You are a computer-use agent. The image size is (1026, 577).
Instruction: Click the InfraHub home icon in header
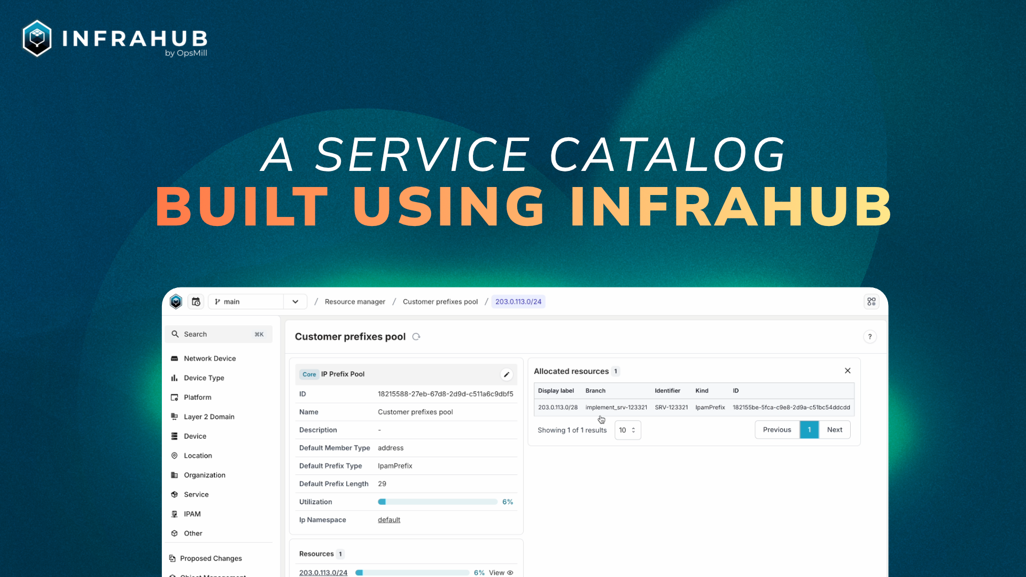(x=176, y=301)
